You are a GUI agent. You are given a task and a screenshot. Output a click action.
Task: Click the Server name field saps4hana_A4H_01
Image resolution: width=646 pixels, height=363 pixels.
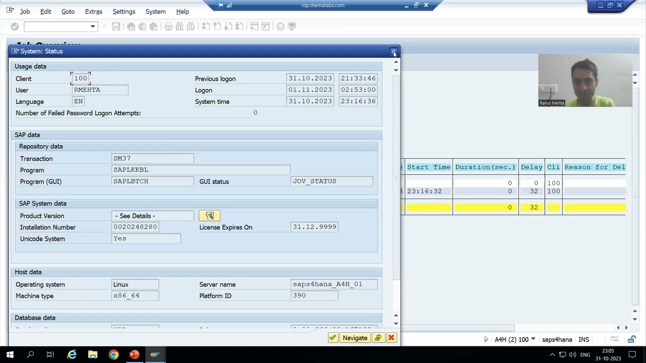(334, 284)
